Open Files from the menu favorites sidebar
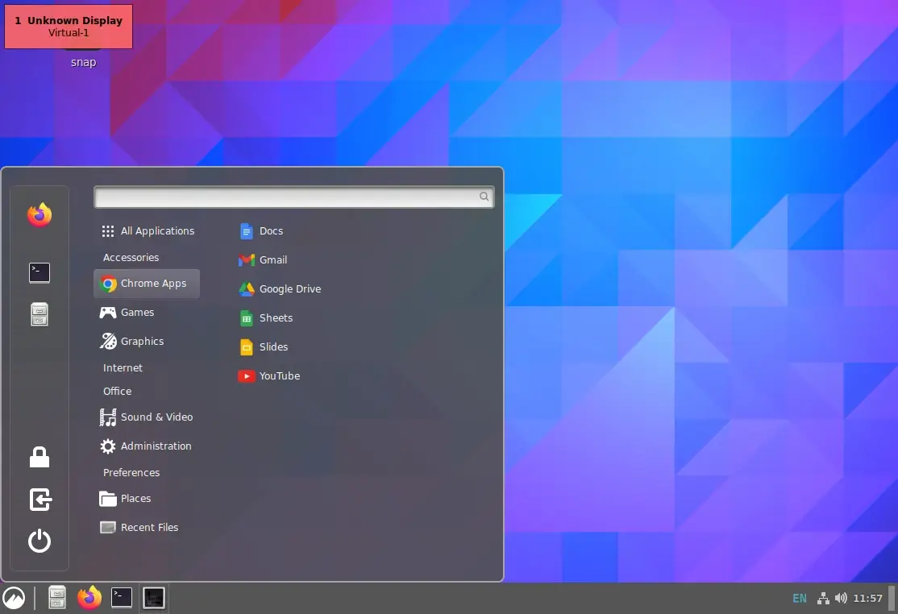 coord(39,314)
